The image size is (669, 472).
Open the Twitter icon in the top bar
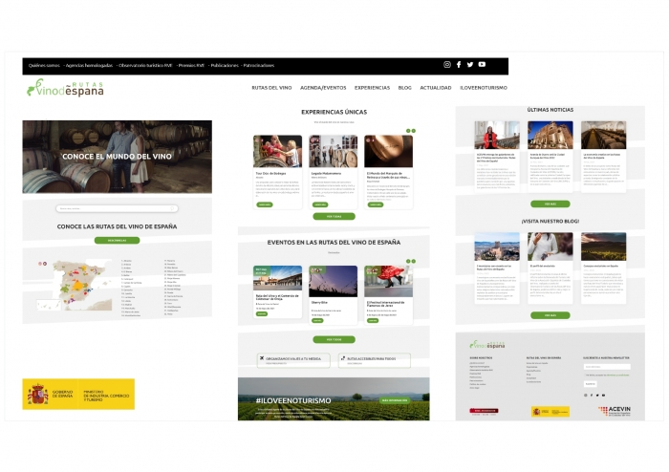point(470,65)
